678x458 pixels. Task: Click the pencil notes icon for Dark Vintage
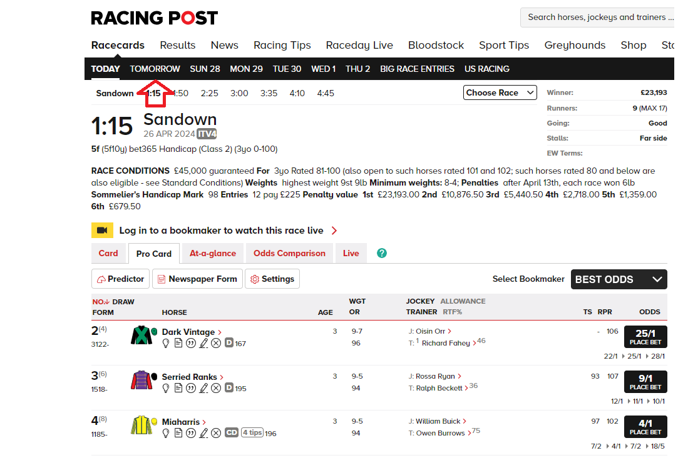203,343
